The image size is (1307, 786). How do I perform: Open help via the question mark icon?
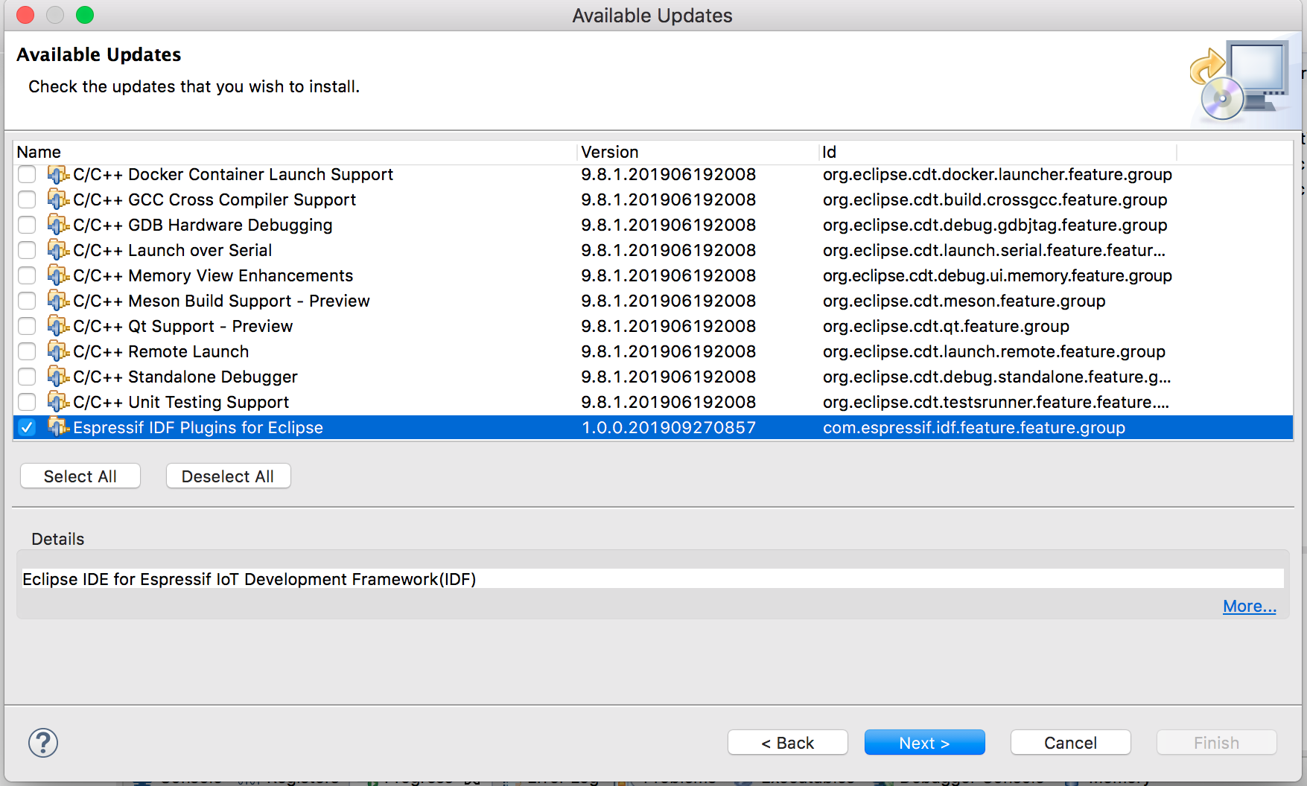tap(42, 742)
